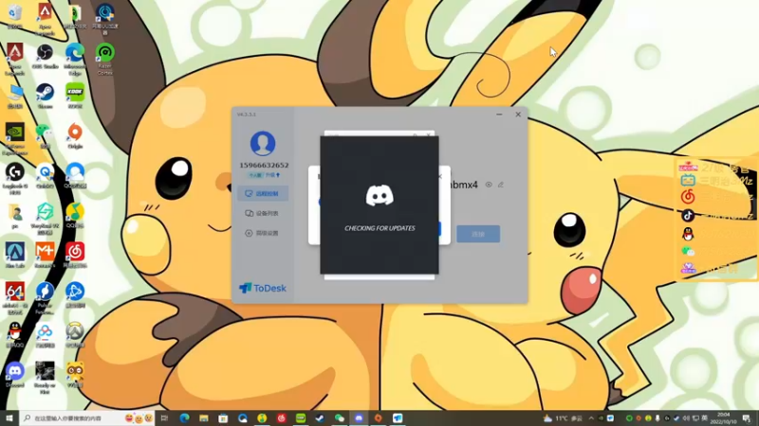759x426 pixels.
Task: Open the YY raccoon desktop shortcut
Action: coord(75,375)
